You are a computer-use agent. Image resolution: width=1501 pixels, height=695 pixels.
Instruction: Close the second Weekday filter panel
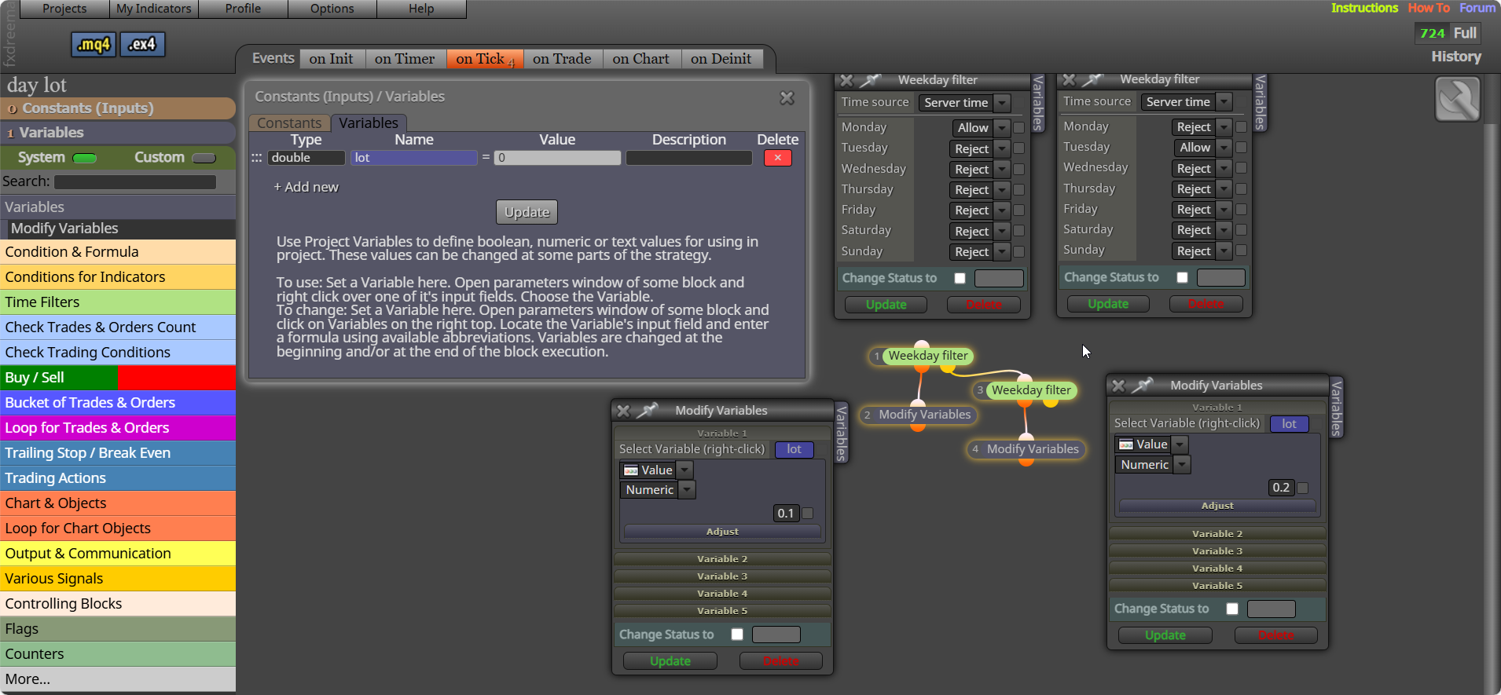[x=1069, y=79]
